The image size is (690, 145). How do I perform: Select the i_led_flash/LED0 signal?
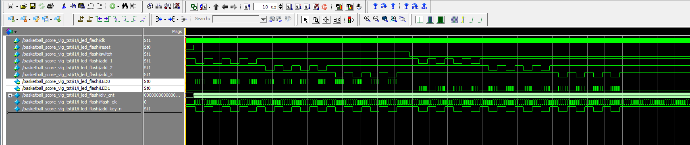coord(66,81)
